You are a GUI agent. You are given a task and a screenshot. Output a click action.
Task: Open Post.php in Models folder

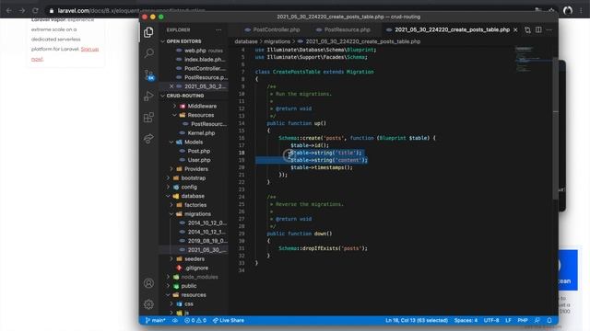[x=199, y=151]
